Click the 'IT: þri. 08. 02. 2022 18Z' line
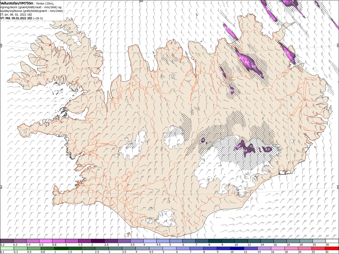 click(x=16, y=15)
